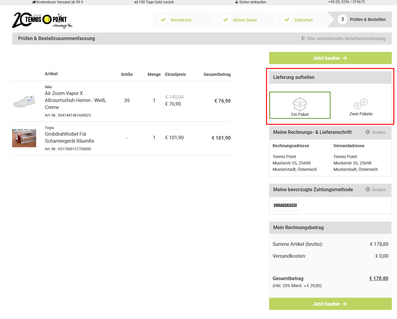
Task: Click the Sicher einkaufen text
Action: point(252,2)
